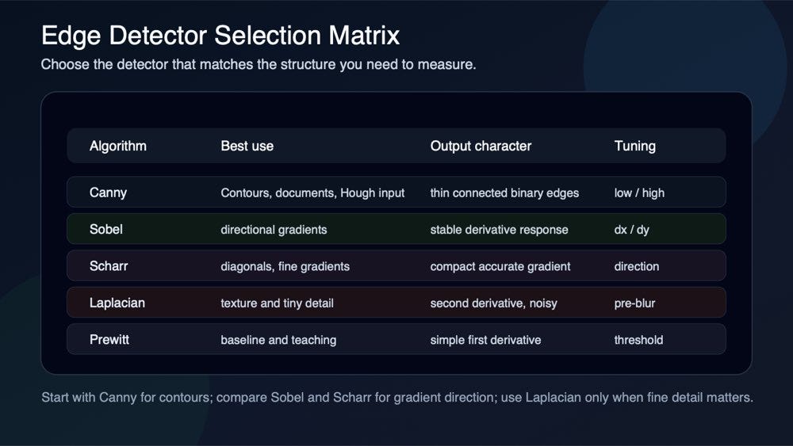Click the 'dx / dy' tuning cell
793x446 pixels.
coord(632,230)
